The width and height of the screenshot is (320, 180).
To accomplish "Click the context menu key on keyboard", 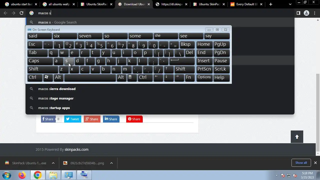I will coord(132,77).
